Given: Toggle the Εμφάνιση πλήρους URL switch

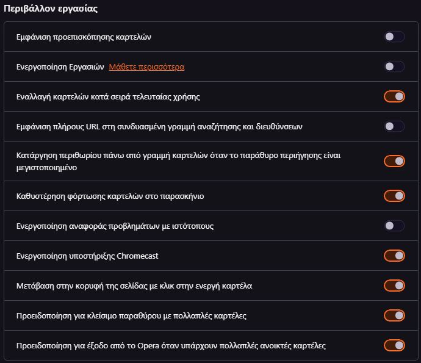Looking at the screenshot, I should pos(394,126).
